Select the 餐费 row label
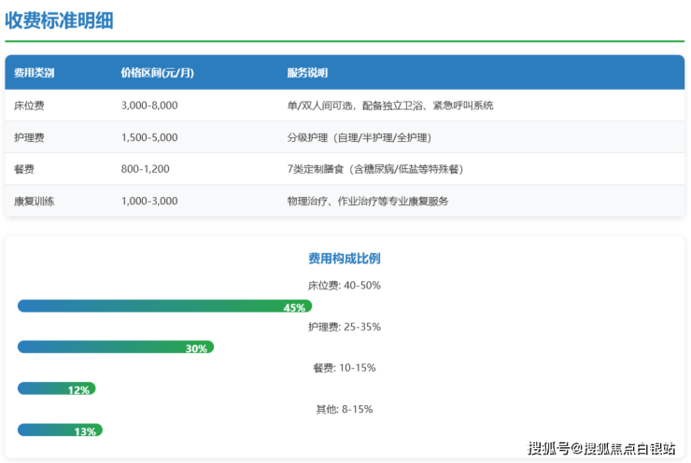This screenshot has width=691, height=463. coord(23,169)
